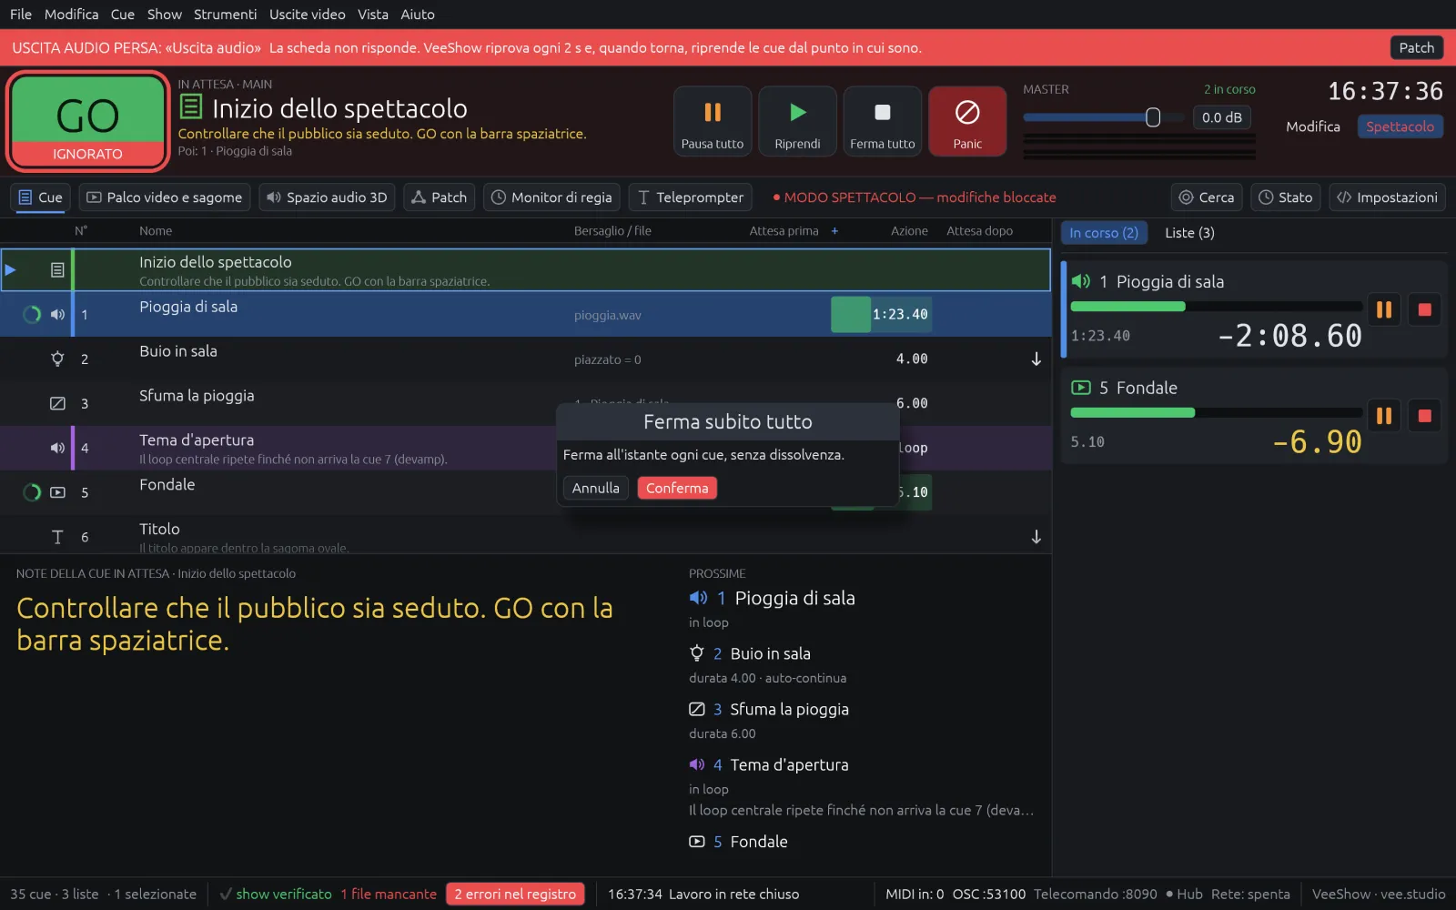Hit the big green GO button

coord(87,121)
